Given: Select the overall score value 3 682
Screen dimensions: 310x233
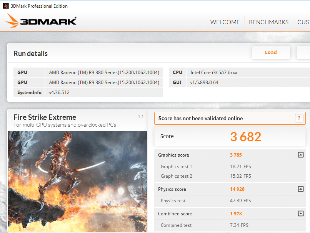Looking at the screenshot, I should click(246, 137).
